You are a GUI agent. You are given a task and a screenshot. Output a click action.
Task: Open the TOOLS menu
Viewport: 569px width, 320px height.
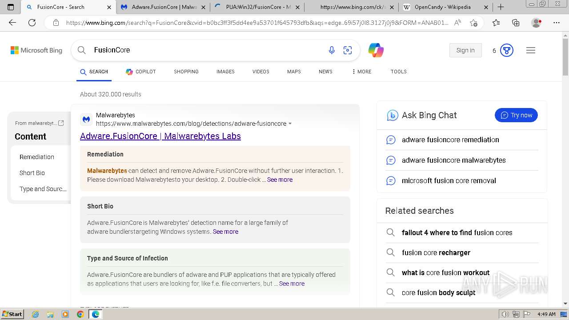(399, 72)
